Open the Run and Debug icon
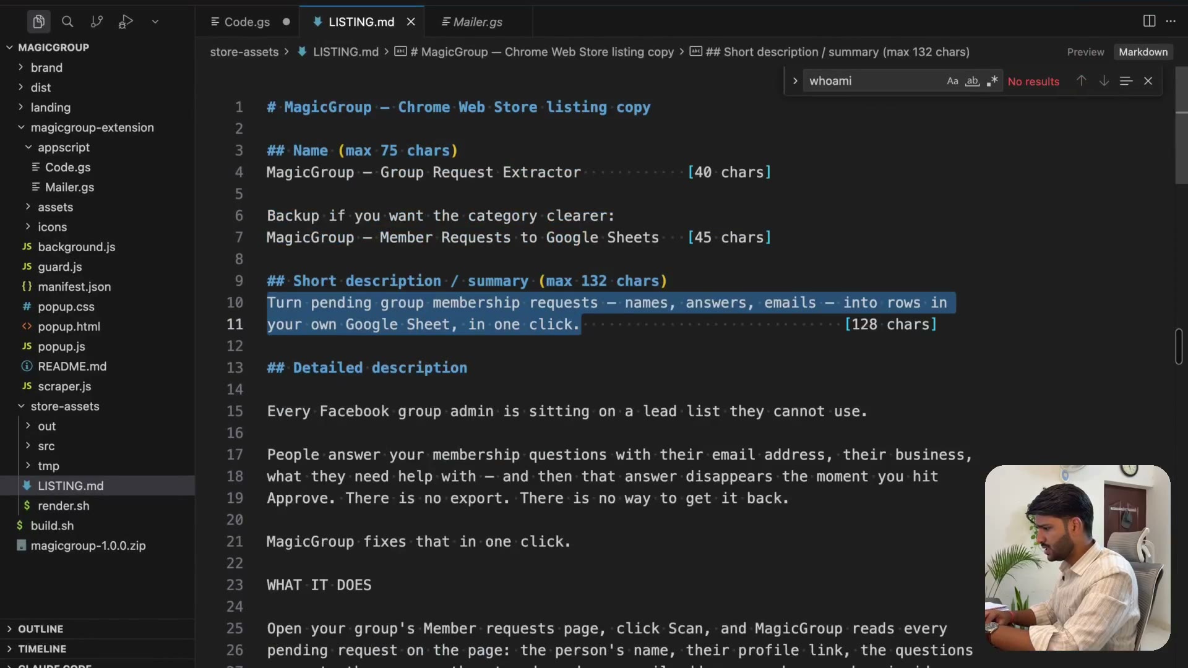Viewport: 1188px width, 668px height. click(126, 22)
